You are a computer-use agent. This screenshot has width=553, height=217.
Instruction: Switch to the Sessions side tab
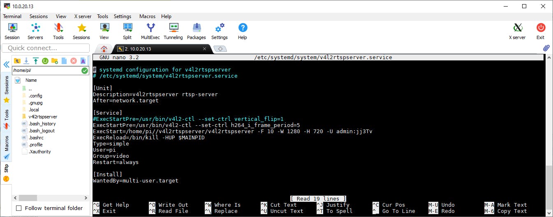pos(6,88)
